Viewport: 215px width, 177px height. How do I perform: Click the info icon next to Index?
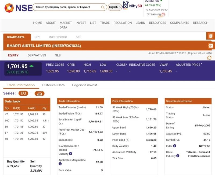(175, 146)
